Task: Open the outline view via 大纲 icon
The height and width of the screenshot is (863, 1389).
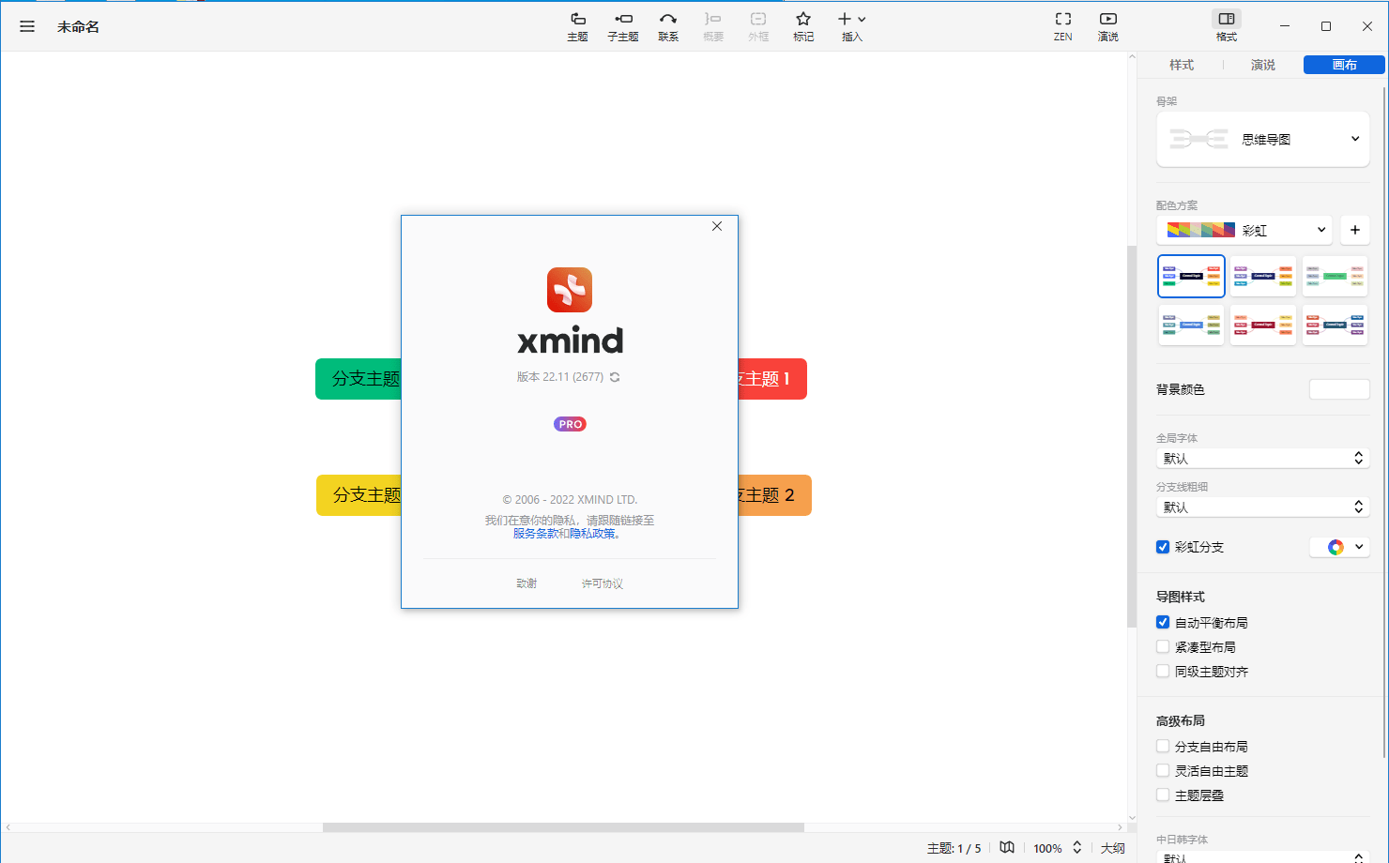Action: pyautogui.click(x=1113, y=847)
